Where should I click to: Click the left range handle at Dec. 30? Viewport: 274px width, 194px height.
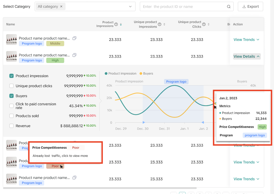[143, 122]
